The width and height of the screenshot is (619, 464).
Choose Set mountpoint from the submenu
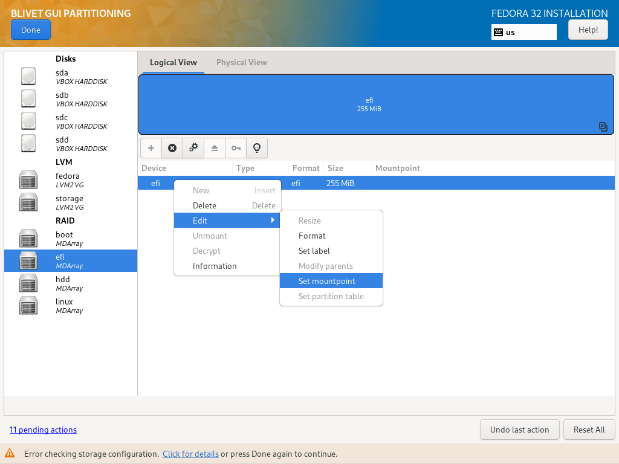[x=327, y=281]
